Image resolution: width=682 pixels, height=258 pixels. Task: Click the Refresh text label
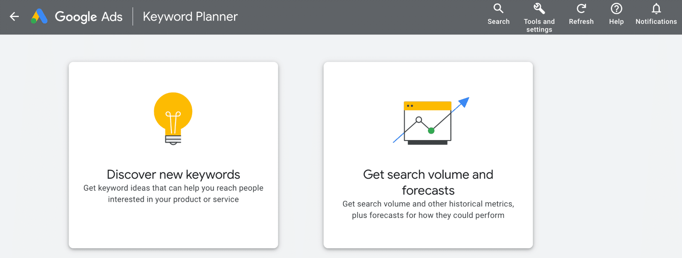point(581,22)
